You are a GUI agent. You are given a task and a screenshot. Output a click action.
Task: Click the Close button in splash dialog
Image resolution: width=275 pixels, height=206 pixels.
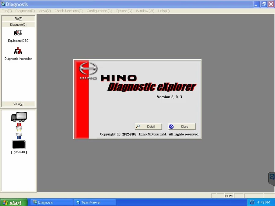click(x=182, y=126)
